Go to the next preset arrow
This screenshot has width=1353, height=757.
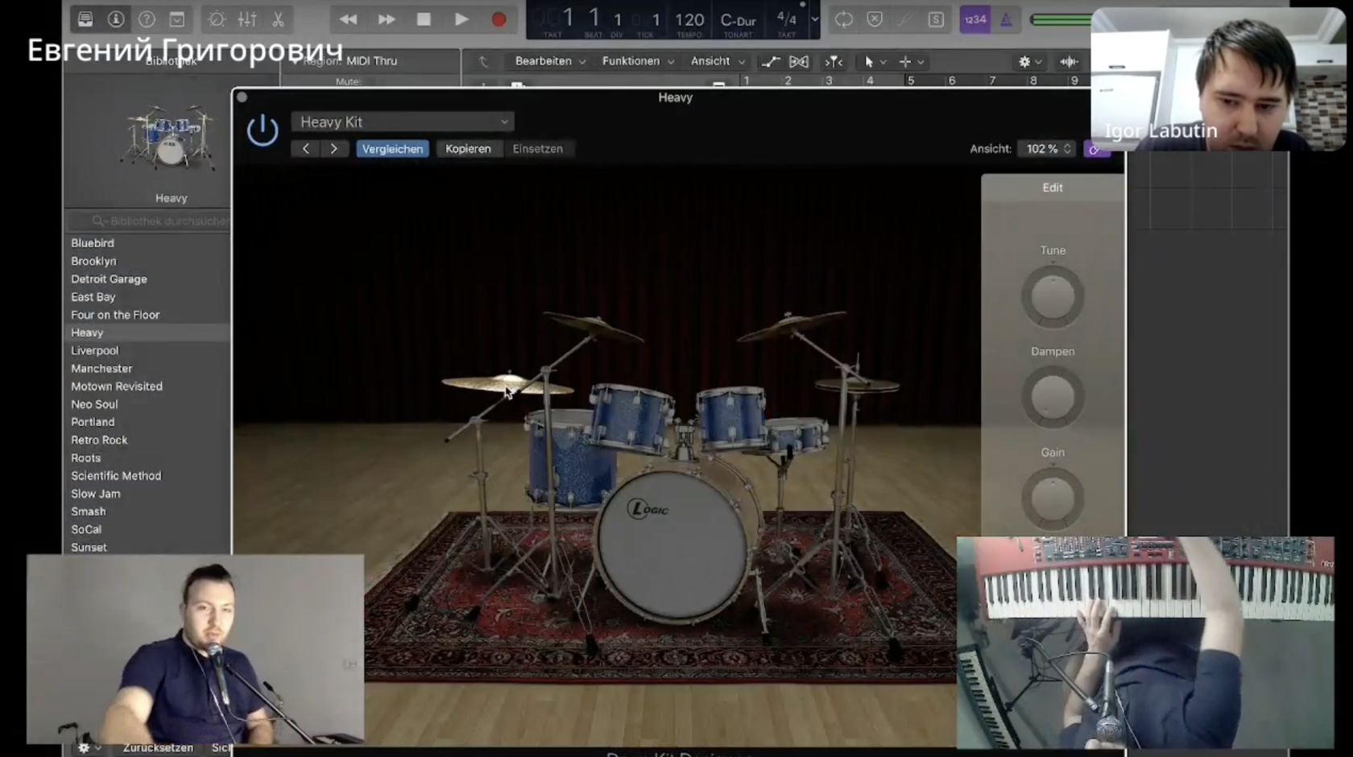click(333, 149)
